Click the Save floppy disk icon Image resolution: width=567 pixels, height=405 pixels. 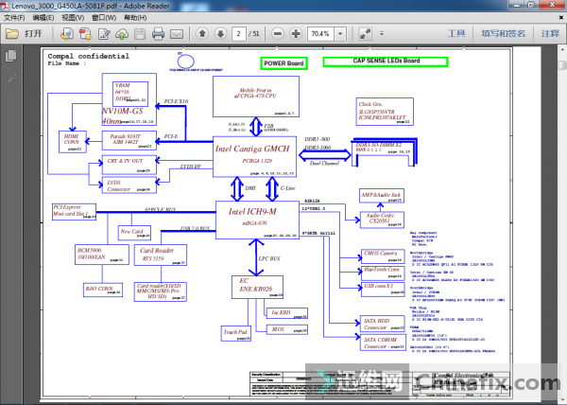(x=140, y=34)
